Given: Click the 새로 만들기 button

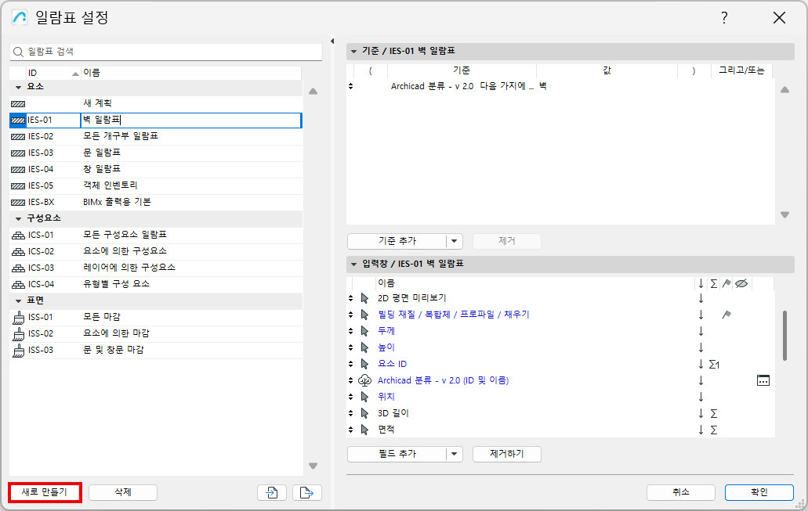Looking at the screenshot, I should [45, 492].
